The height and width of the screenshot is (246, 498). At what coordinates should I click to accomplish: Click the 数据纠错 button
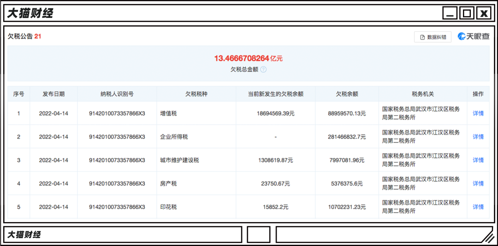(x=433, y=37)
